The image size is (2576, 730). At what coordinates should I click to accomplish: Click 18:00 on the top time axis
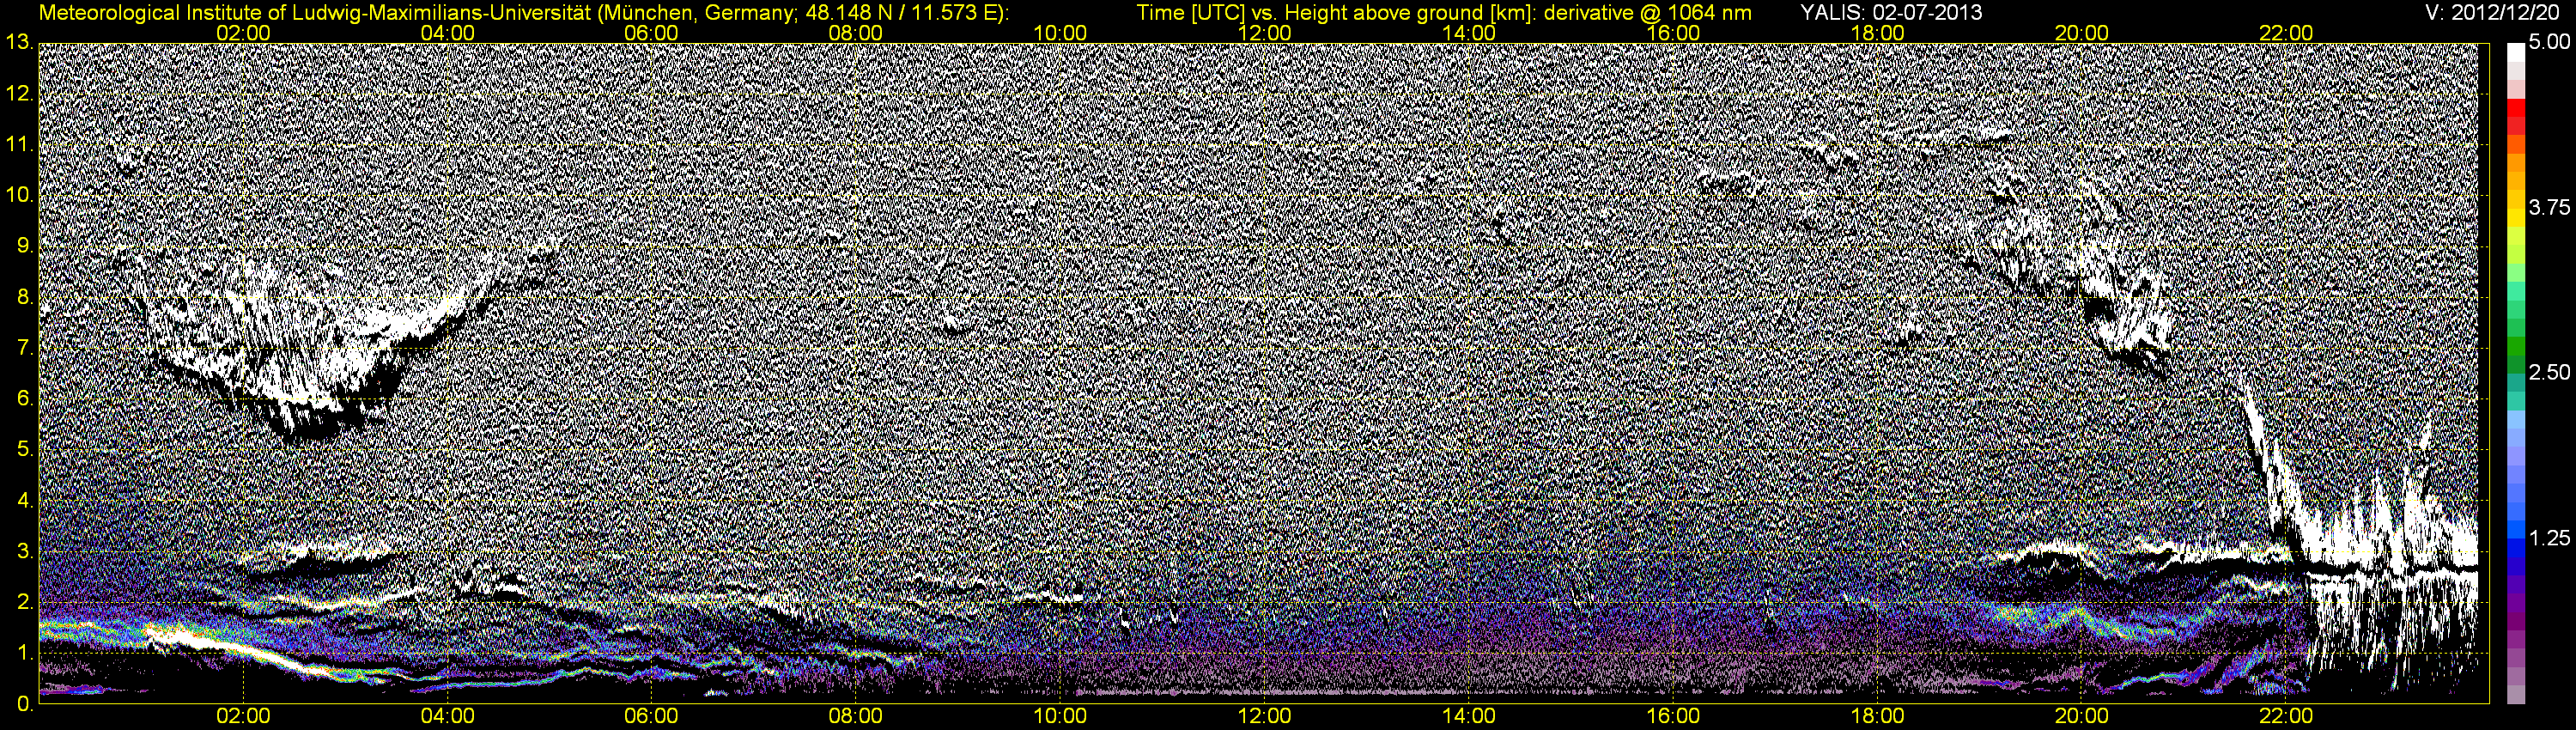1878,33
